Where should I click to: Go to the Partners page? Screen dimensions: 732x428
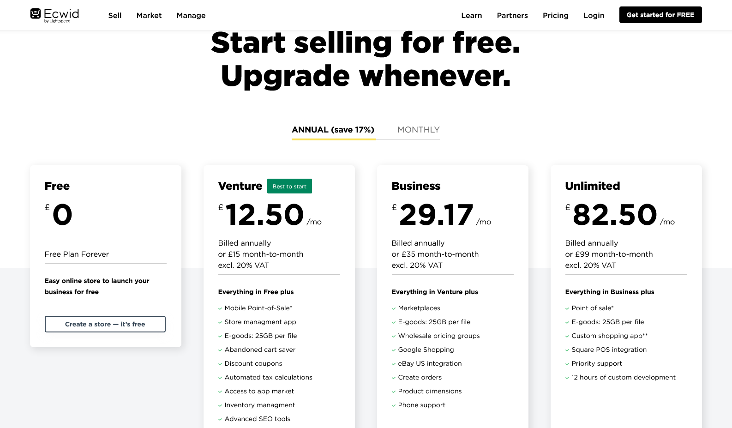tap(512, 15)
